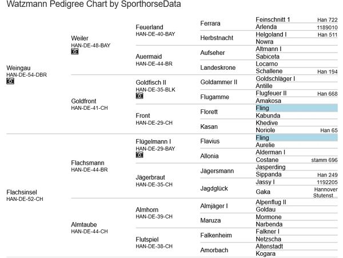The height and width of the screenshot is (258, 343).
Task: Click the Almjäger I entry
Action: click(x=214, y=206)
